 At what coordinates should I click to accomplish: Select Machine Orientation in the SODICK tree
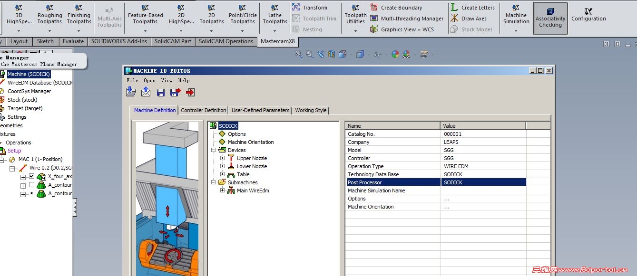(251, 142)
